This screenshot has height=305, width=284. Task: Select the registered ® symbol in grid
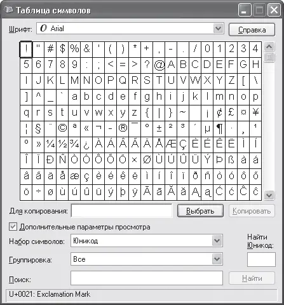click(123, 129)
